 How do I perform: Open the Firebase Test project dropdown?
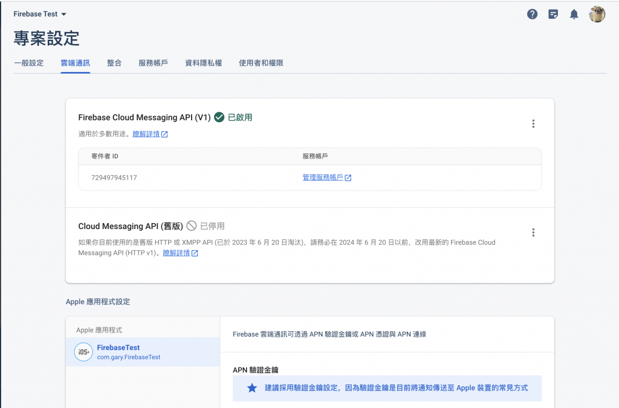[39, 15]
